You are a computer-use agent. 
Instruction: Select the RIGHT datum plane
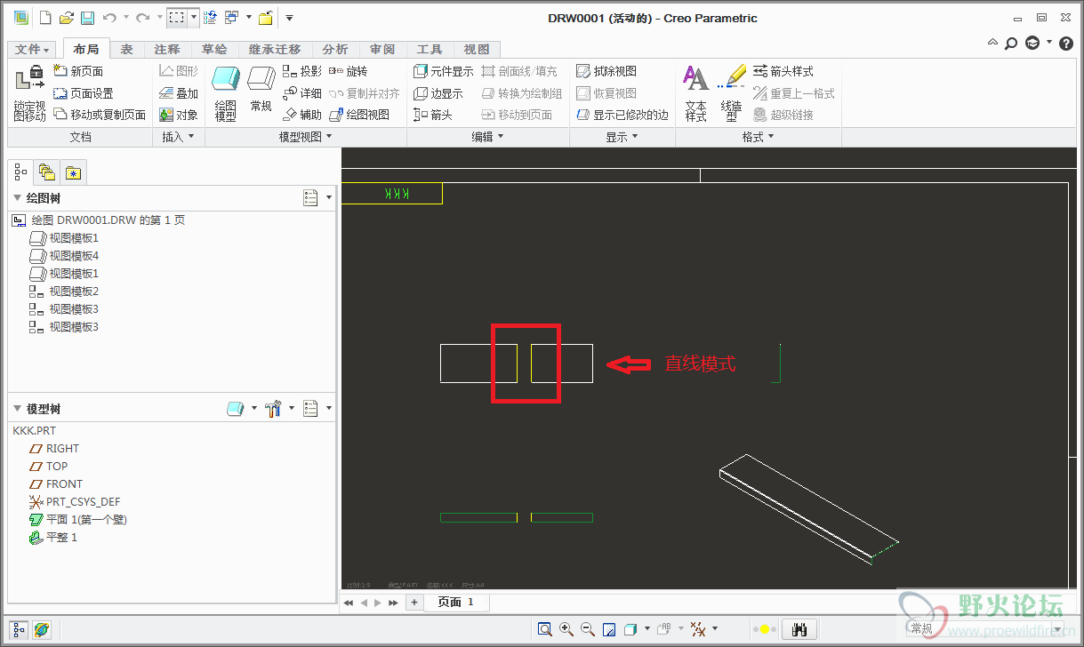(62, 449)
